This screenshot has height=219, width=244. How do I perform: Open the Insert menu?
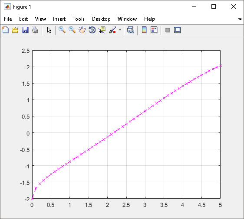(x=59, y=19)
